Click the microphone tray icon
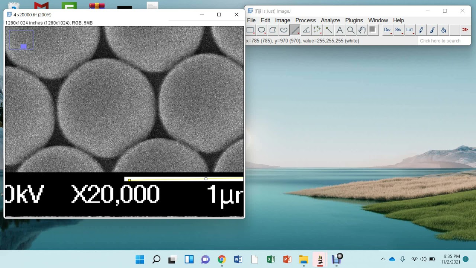This screenshot has width=476, height=268. [x=403, y=259]
